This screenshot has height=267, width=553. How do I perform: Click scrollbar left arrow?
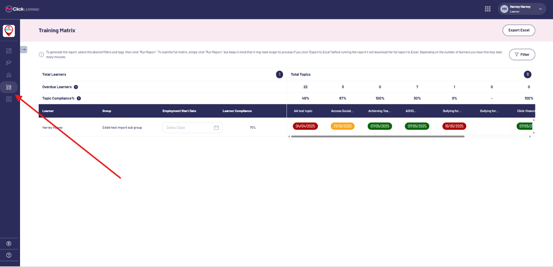(289, 137)
